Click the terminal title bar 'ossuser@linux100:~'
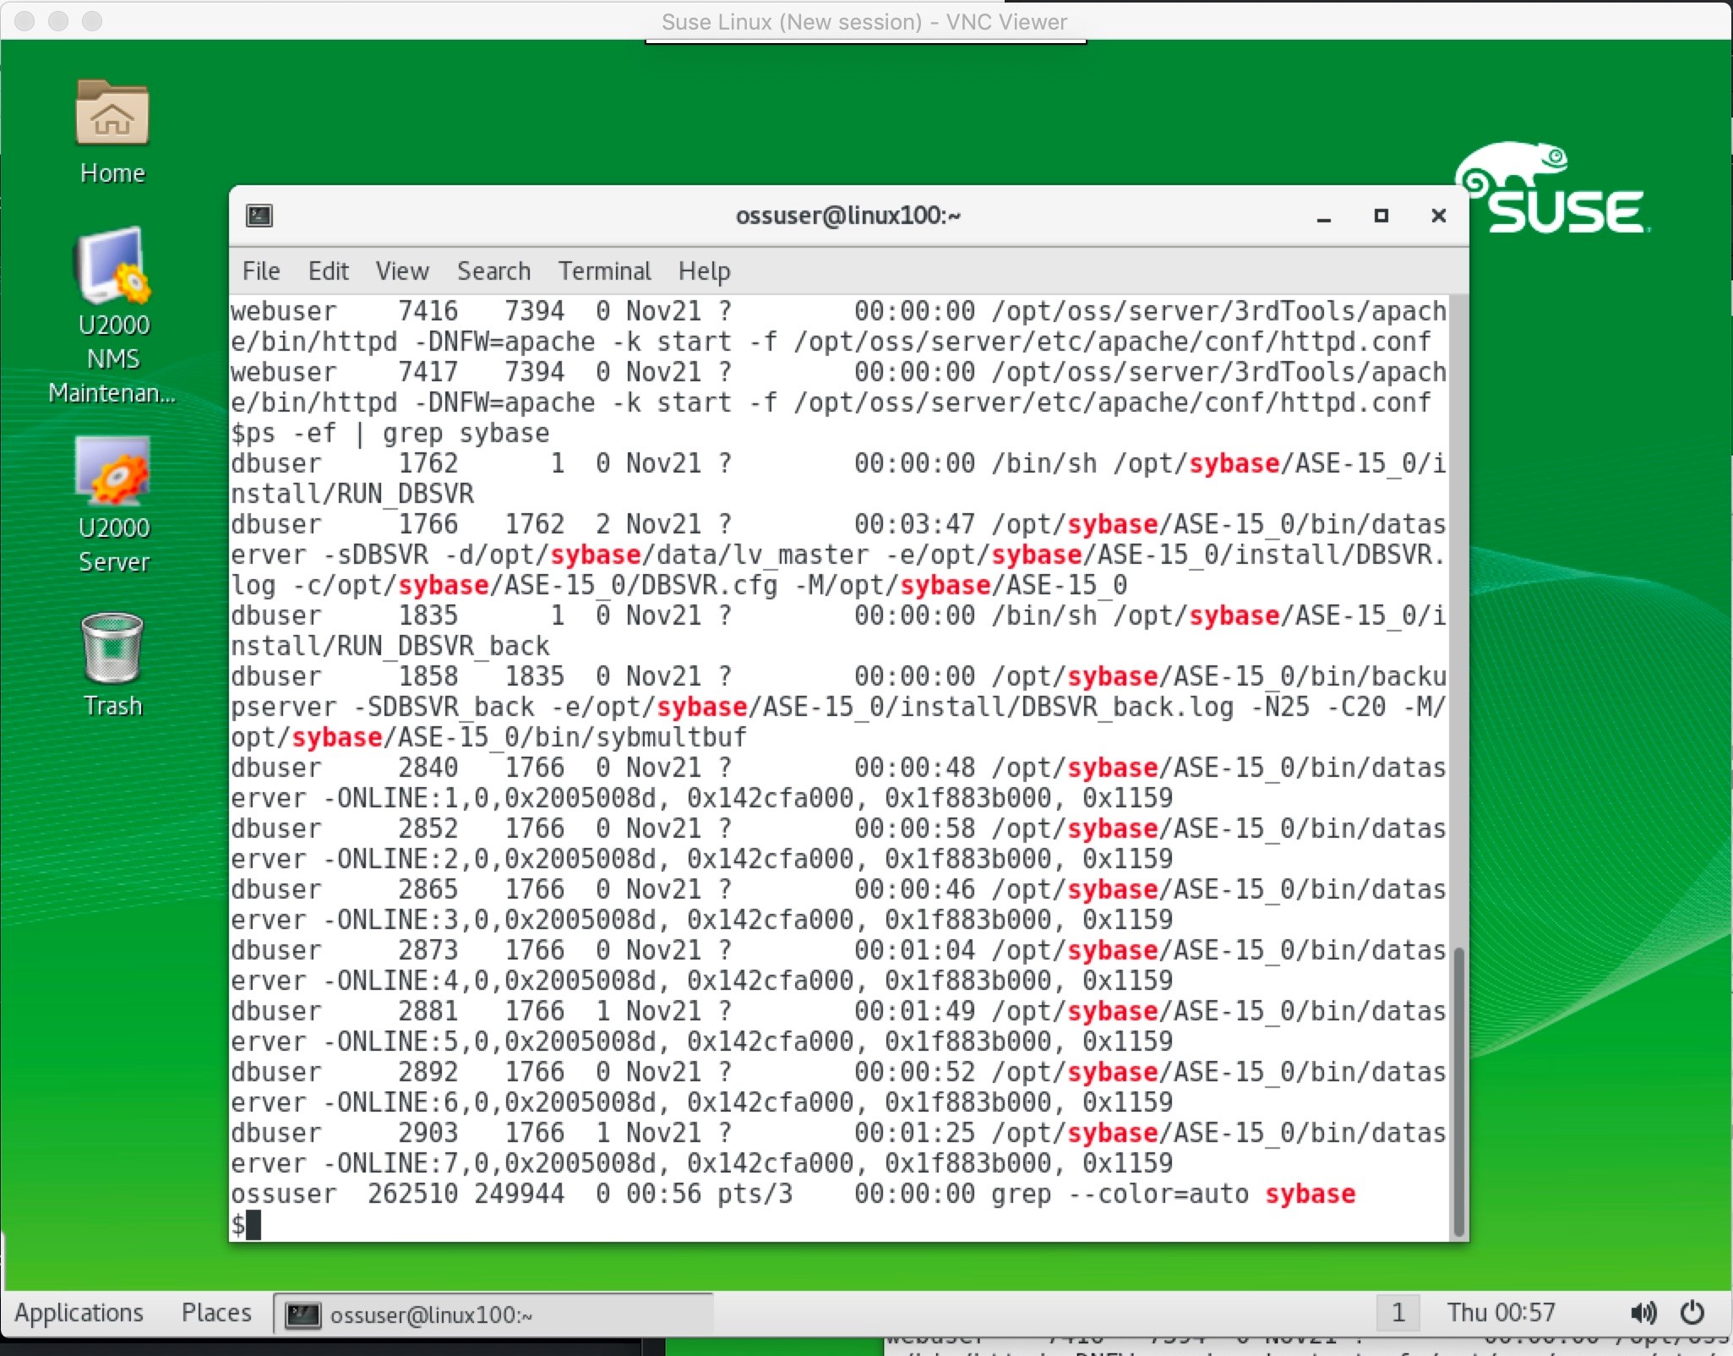The width and height of the screenshot is (1733, 1356). [x=848, y=216]
